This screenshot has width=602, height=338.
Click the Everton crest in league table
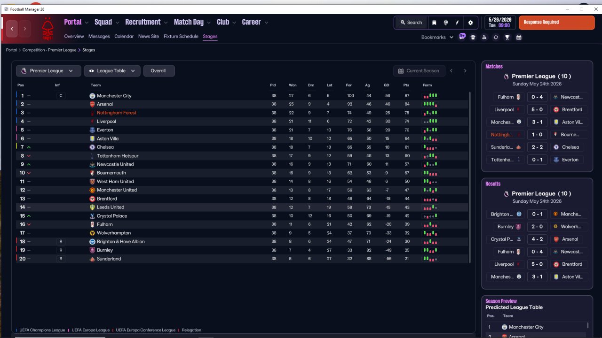pos(92,130)
